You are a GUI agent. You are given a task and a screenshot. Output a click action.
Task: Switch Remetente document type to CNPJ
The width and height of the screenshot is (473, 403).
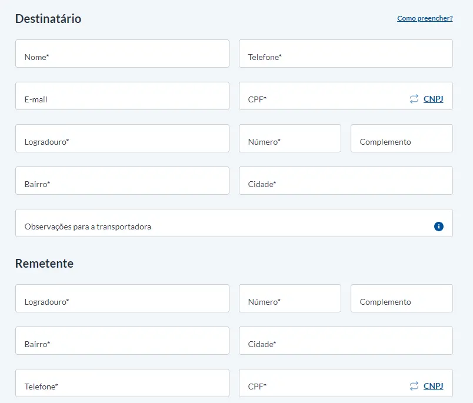433,386
